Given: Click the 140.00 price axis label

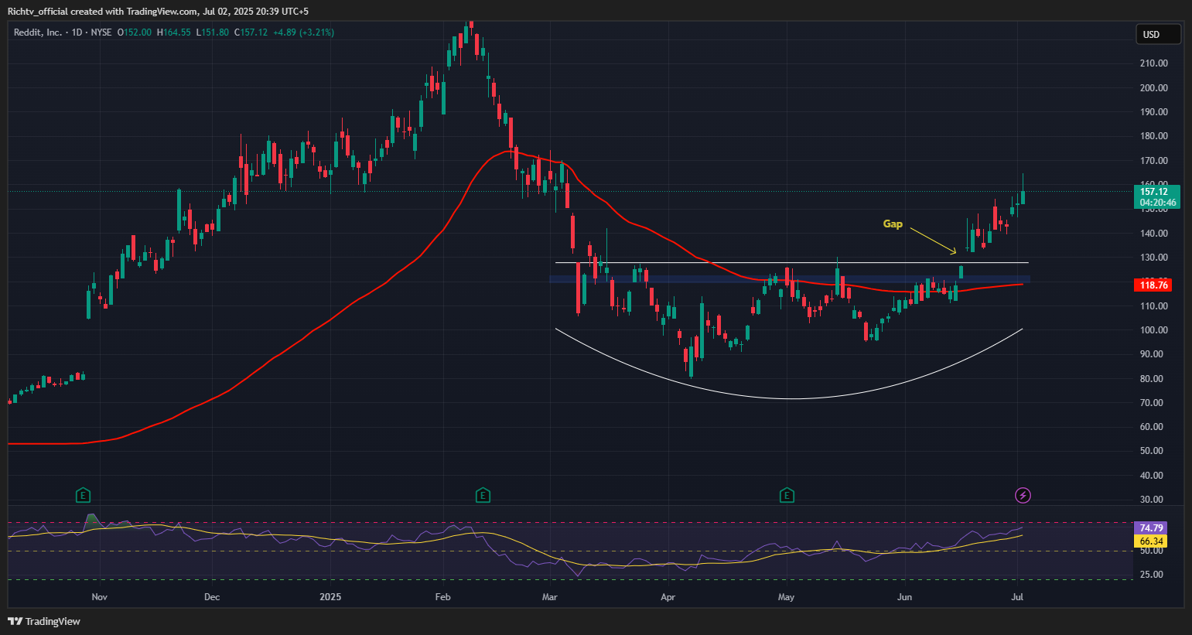Looking at the screenshot, I should point(1154,234).
